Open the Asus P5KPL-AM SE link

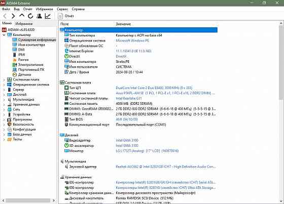165,93
